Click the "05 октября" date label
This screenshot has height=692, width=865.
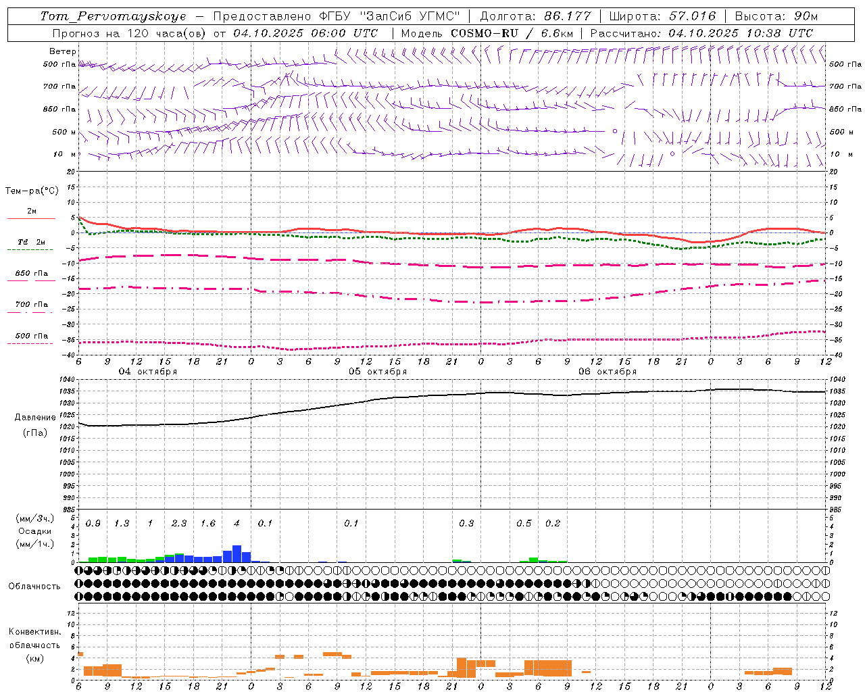click(378, 372)
